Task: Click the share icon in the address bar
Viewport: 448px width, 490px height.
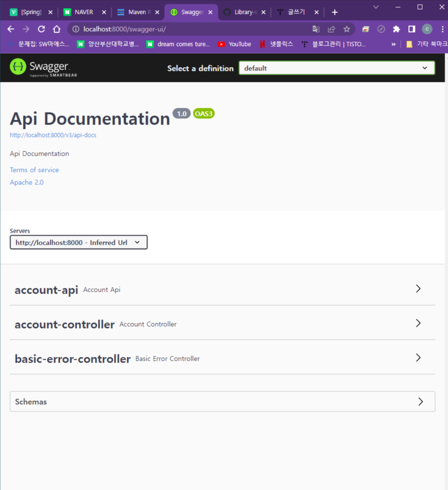Action: click(331, 29)
